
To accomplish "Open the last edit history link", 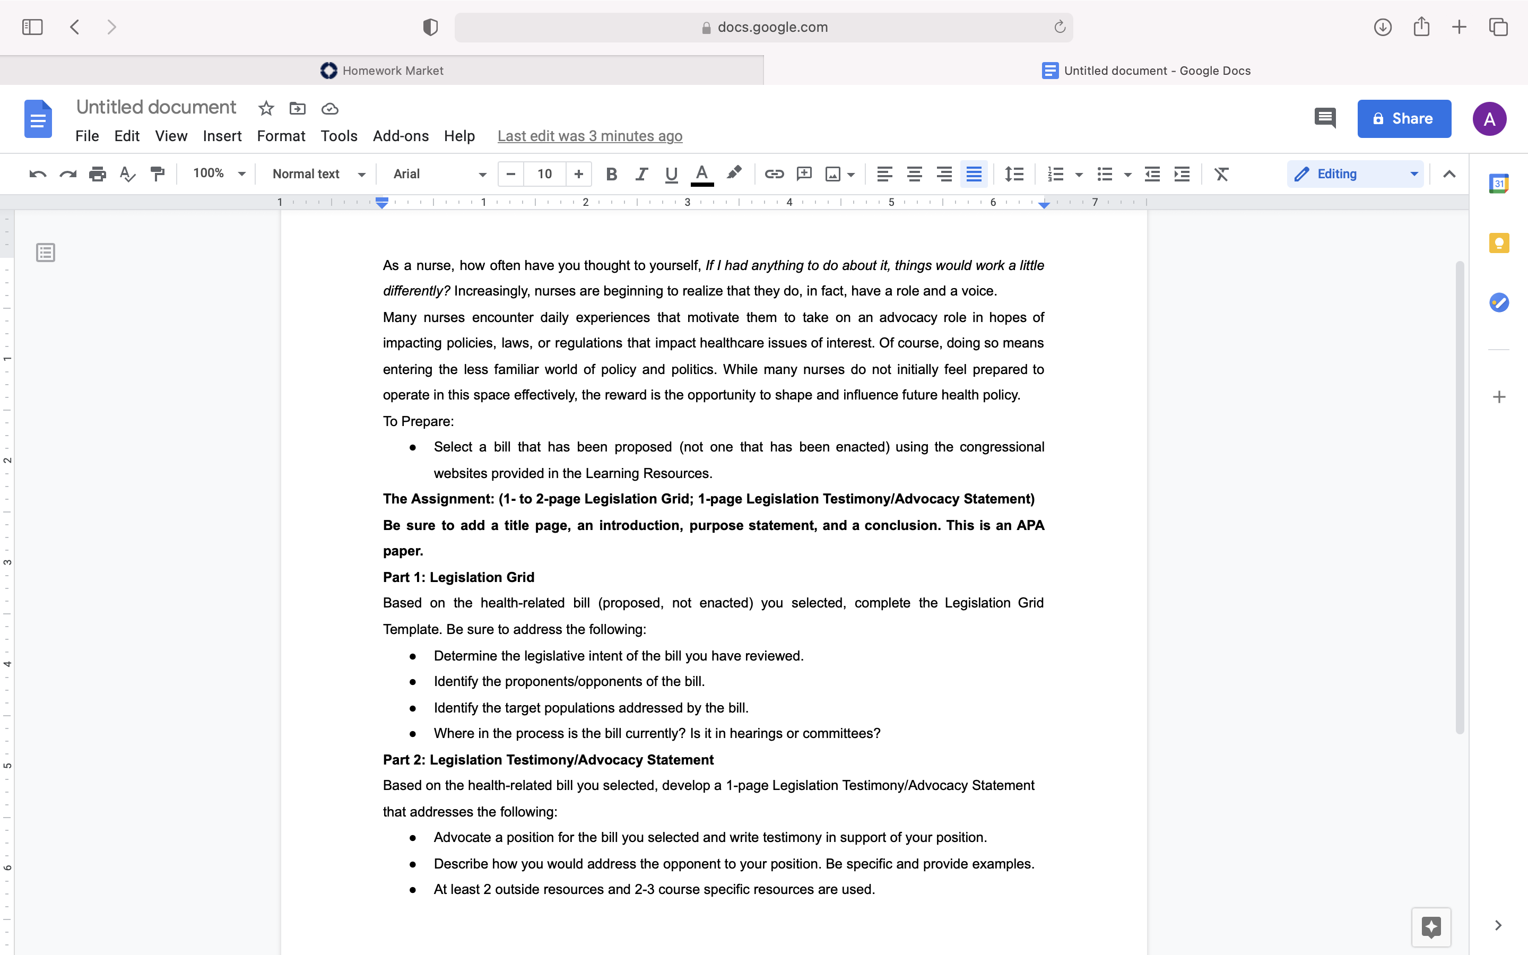I will point(590,136).
